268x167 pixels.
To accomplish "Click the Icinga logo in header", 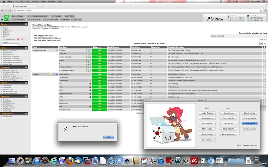I will pos(215,18).
